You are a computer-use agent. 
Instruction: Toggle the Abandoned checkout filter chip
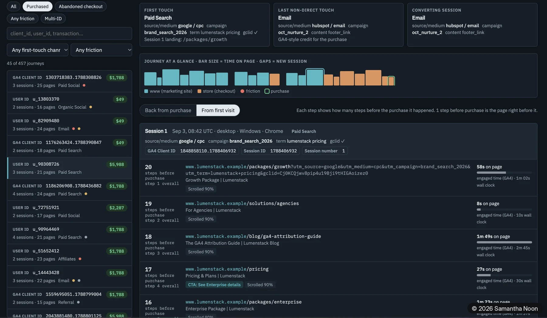pyautogui.click(x=81, y=6)
